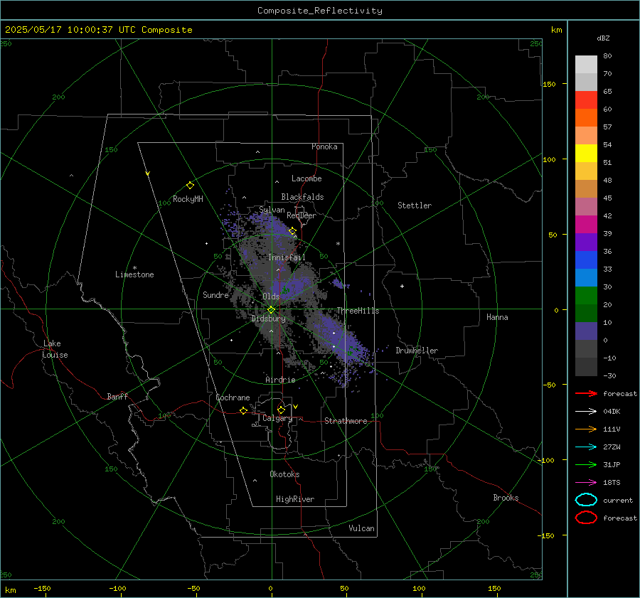Image resolution: width=640 pixels, height=598 pixels.
Task: Click the Vulcan label
Action: (361, 528)
